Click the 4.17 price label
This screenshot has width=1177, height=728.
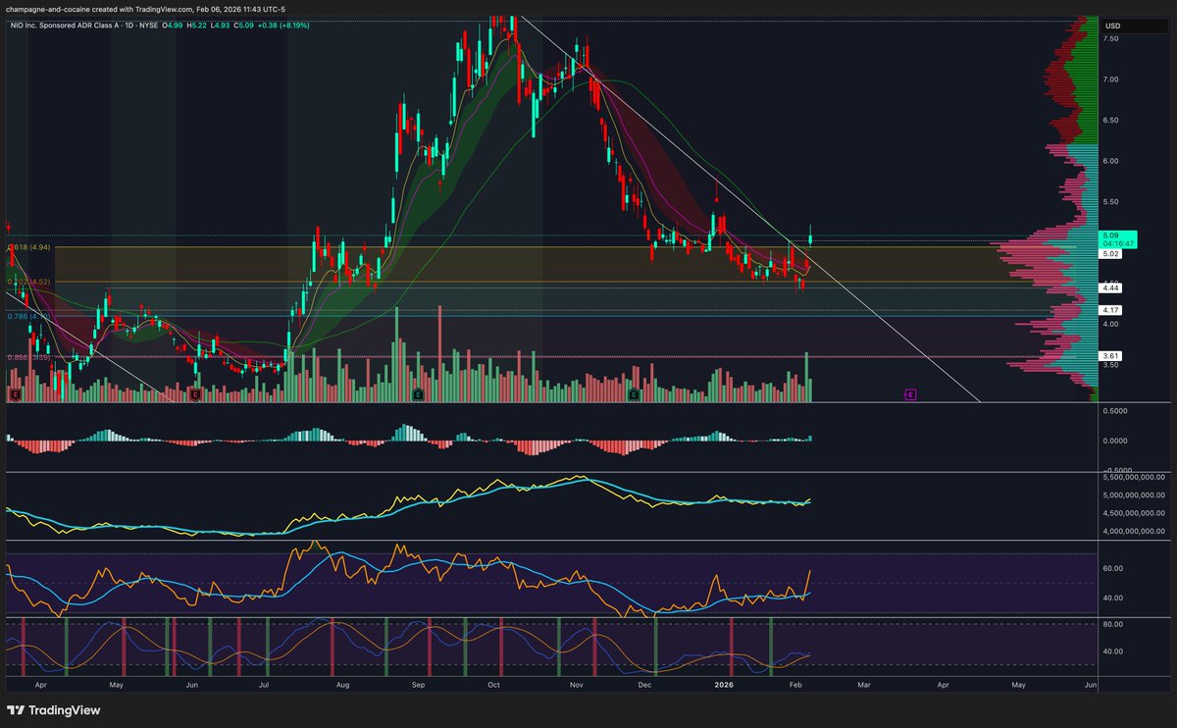pos(1110,310)
